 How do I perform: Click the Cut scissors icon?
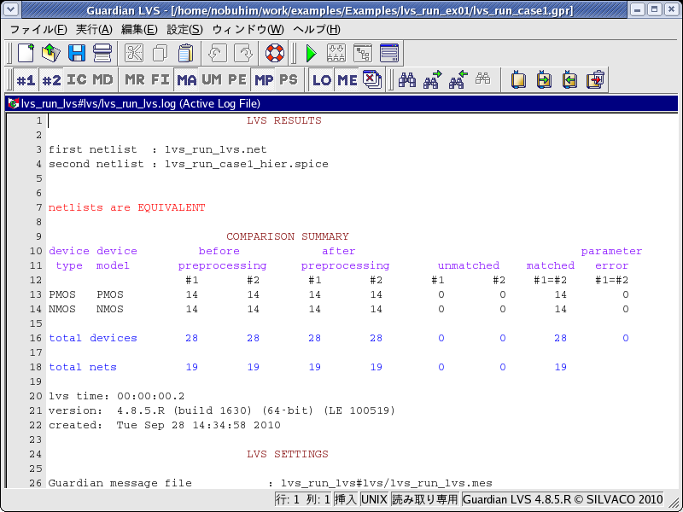[x=134, y=53]
